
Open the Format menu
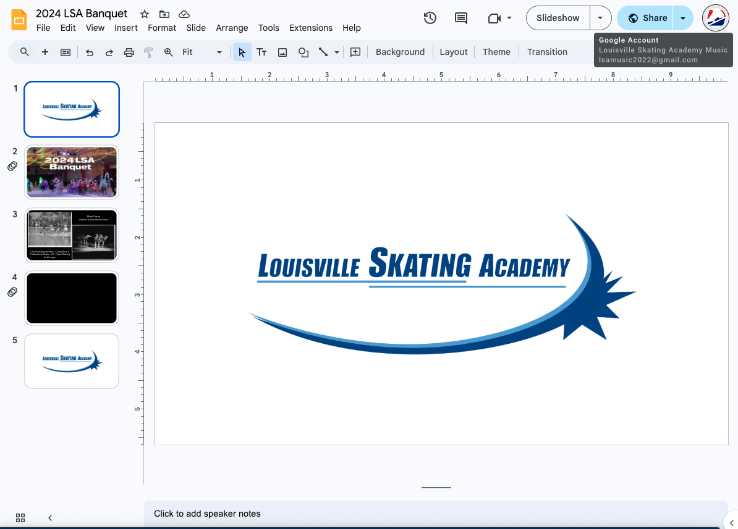pos(162,28)
